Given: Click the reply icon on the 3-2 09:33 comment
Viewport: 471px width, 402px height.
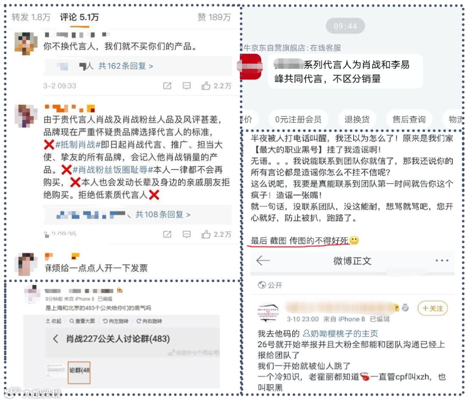Looking at the screenshot, I should (x=187, y=86).
